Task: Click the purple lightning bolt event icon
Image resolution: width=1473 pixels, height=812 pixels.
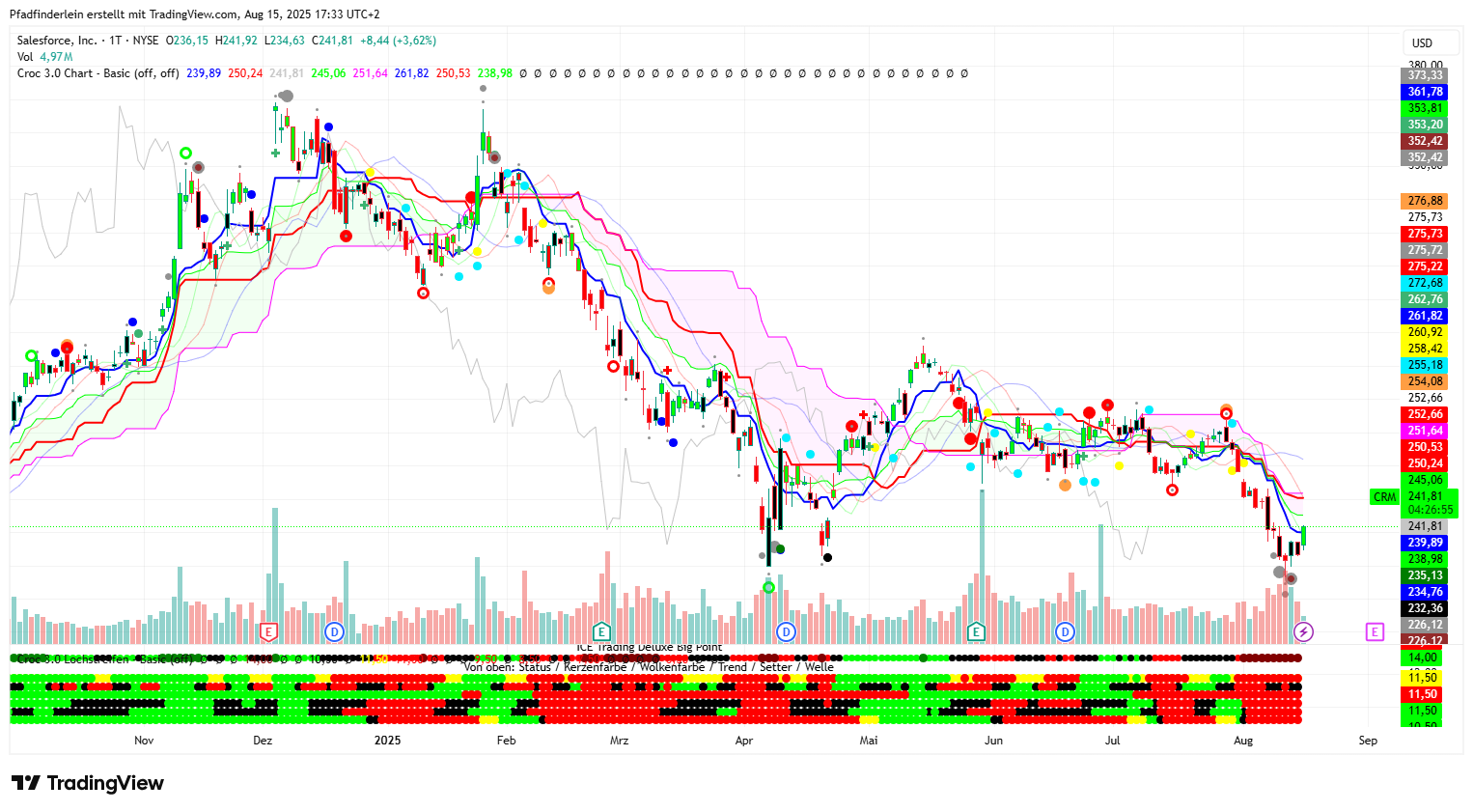Action: click(1303, 632)
